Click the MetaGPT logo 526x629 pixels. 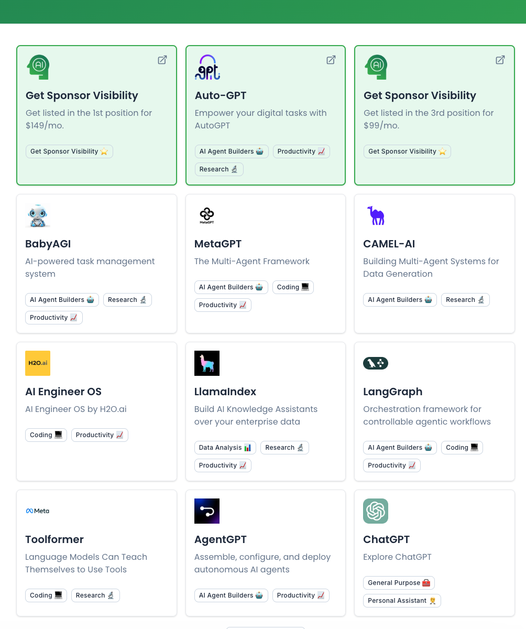(x=207, y=215)
